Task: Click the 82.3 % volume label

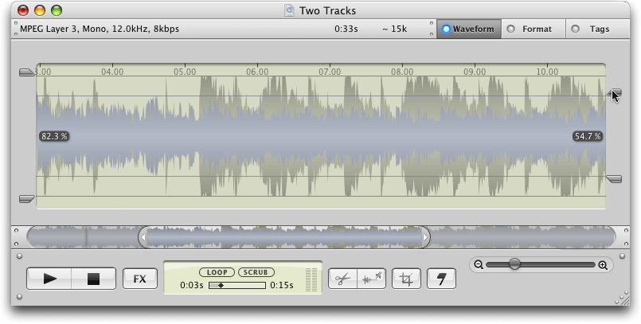Action: click(54, 136)
